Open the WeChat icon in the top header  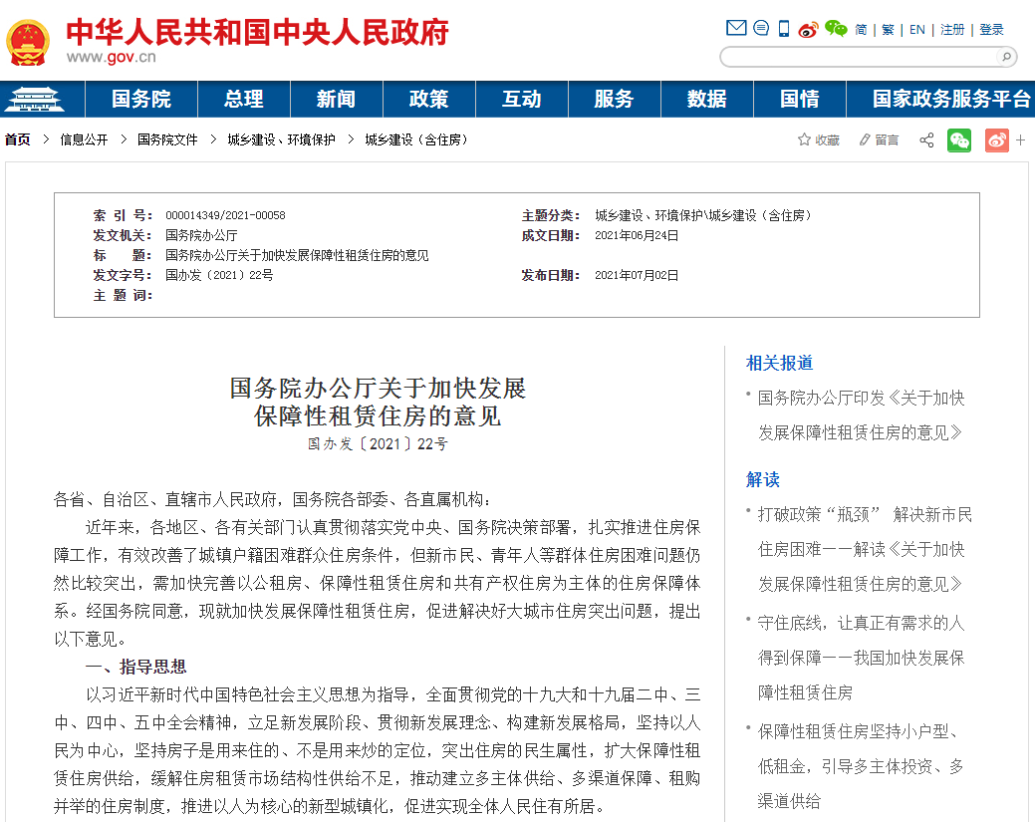(837, 28)
